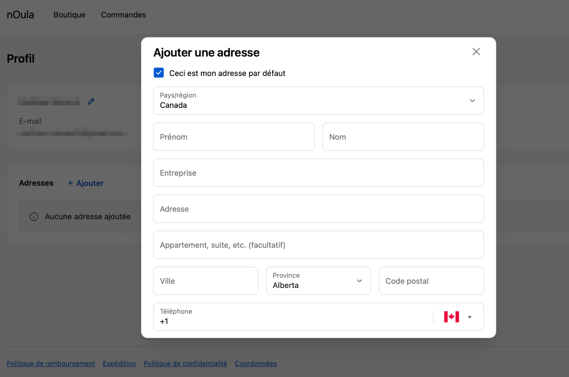This screenshot has height=377, width=569.
Task: Open the Coordonnées footer link
Action: tap(255, 364)
